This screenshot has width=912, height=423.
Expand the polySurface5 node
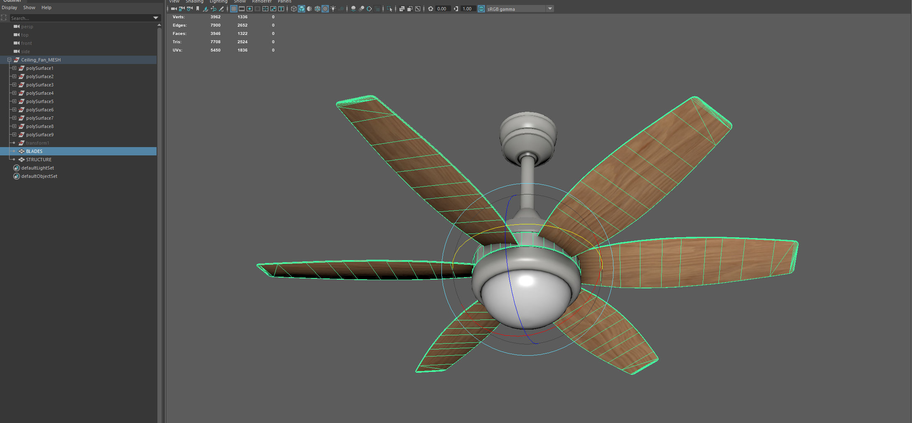tap(14, 101)
